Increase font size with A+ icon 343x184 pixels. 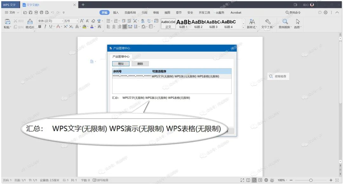82,21
